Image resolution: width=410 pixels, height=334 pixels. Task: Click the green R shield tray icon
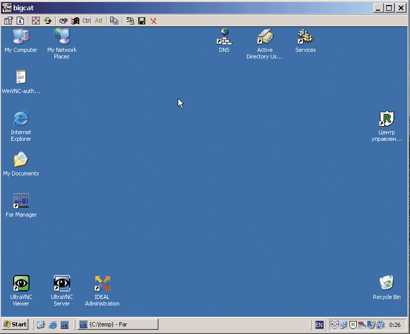[353, 324]
